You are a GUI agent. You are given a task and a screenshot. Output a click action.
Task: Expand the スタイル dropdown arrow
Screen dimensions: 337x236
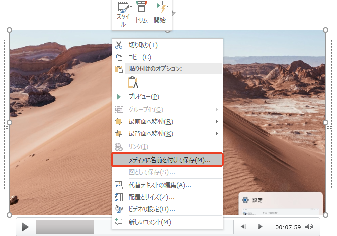(131, 6)
